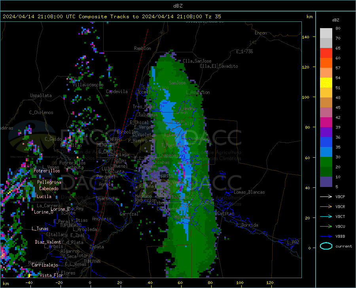Click the 'L_Dormida' map label
The image size is (356, 288).
247,225
